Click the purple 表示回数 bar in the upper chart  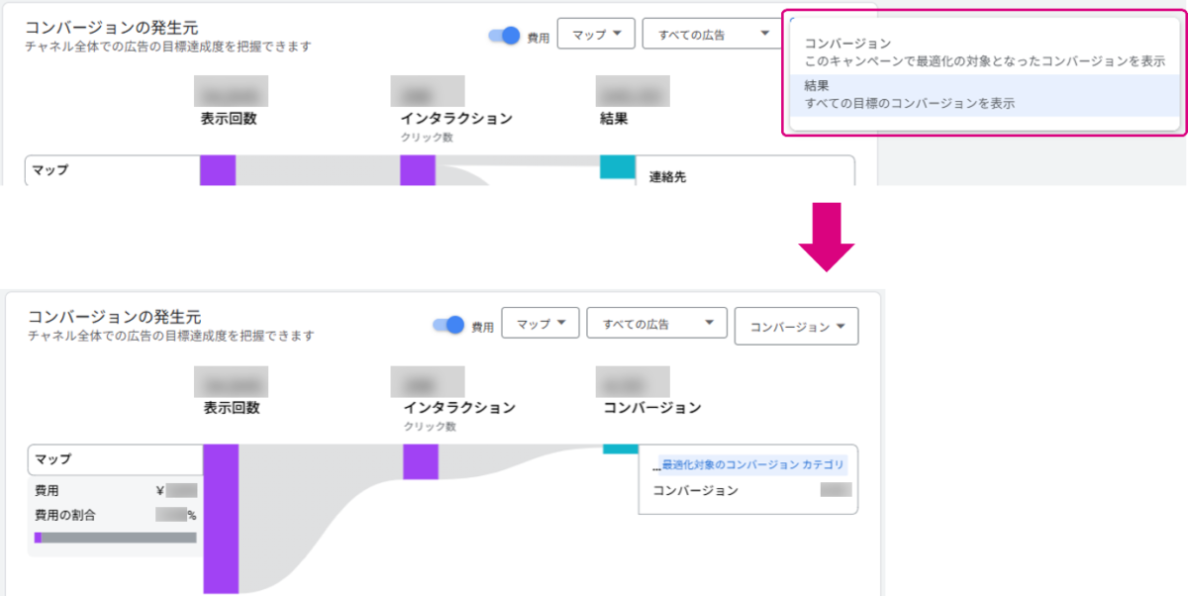(x=218, y=169)
